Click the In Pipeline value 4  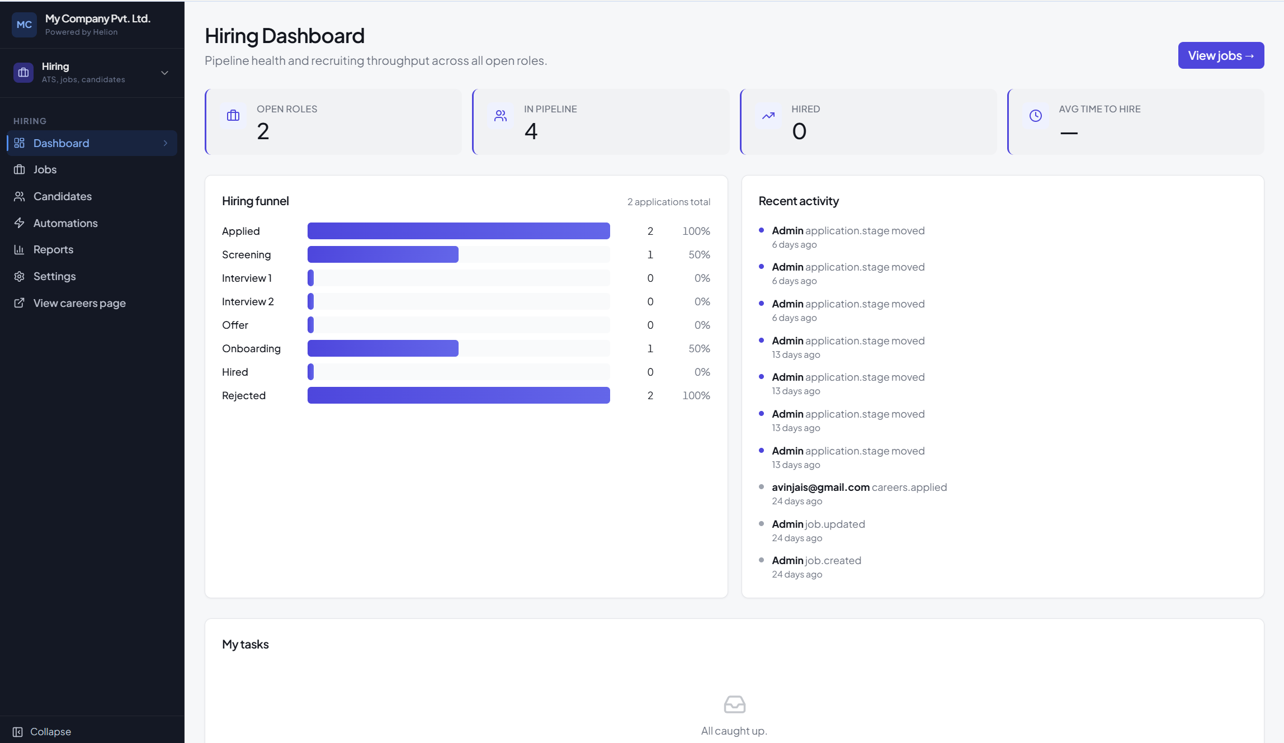click(531, 131)
